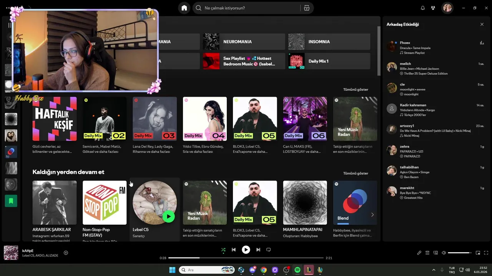Click Greatest Hits under marekht
The width and height of the screenshot is (492, 276).
tap(413, 198)
